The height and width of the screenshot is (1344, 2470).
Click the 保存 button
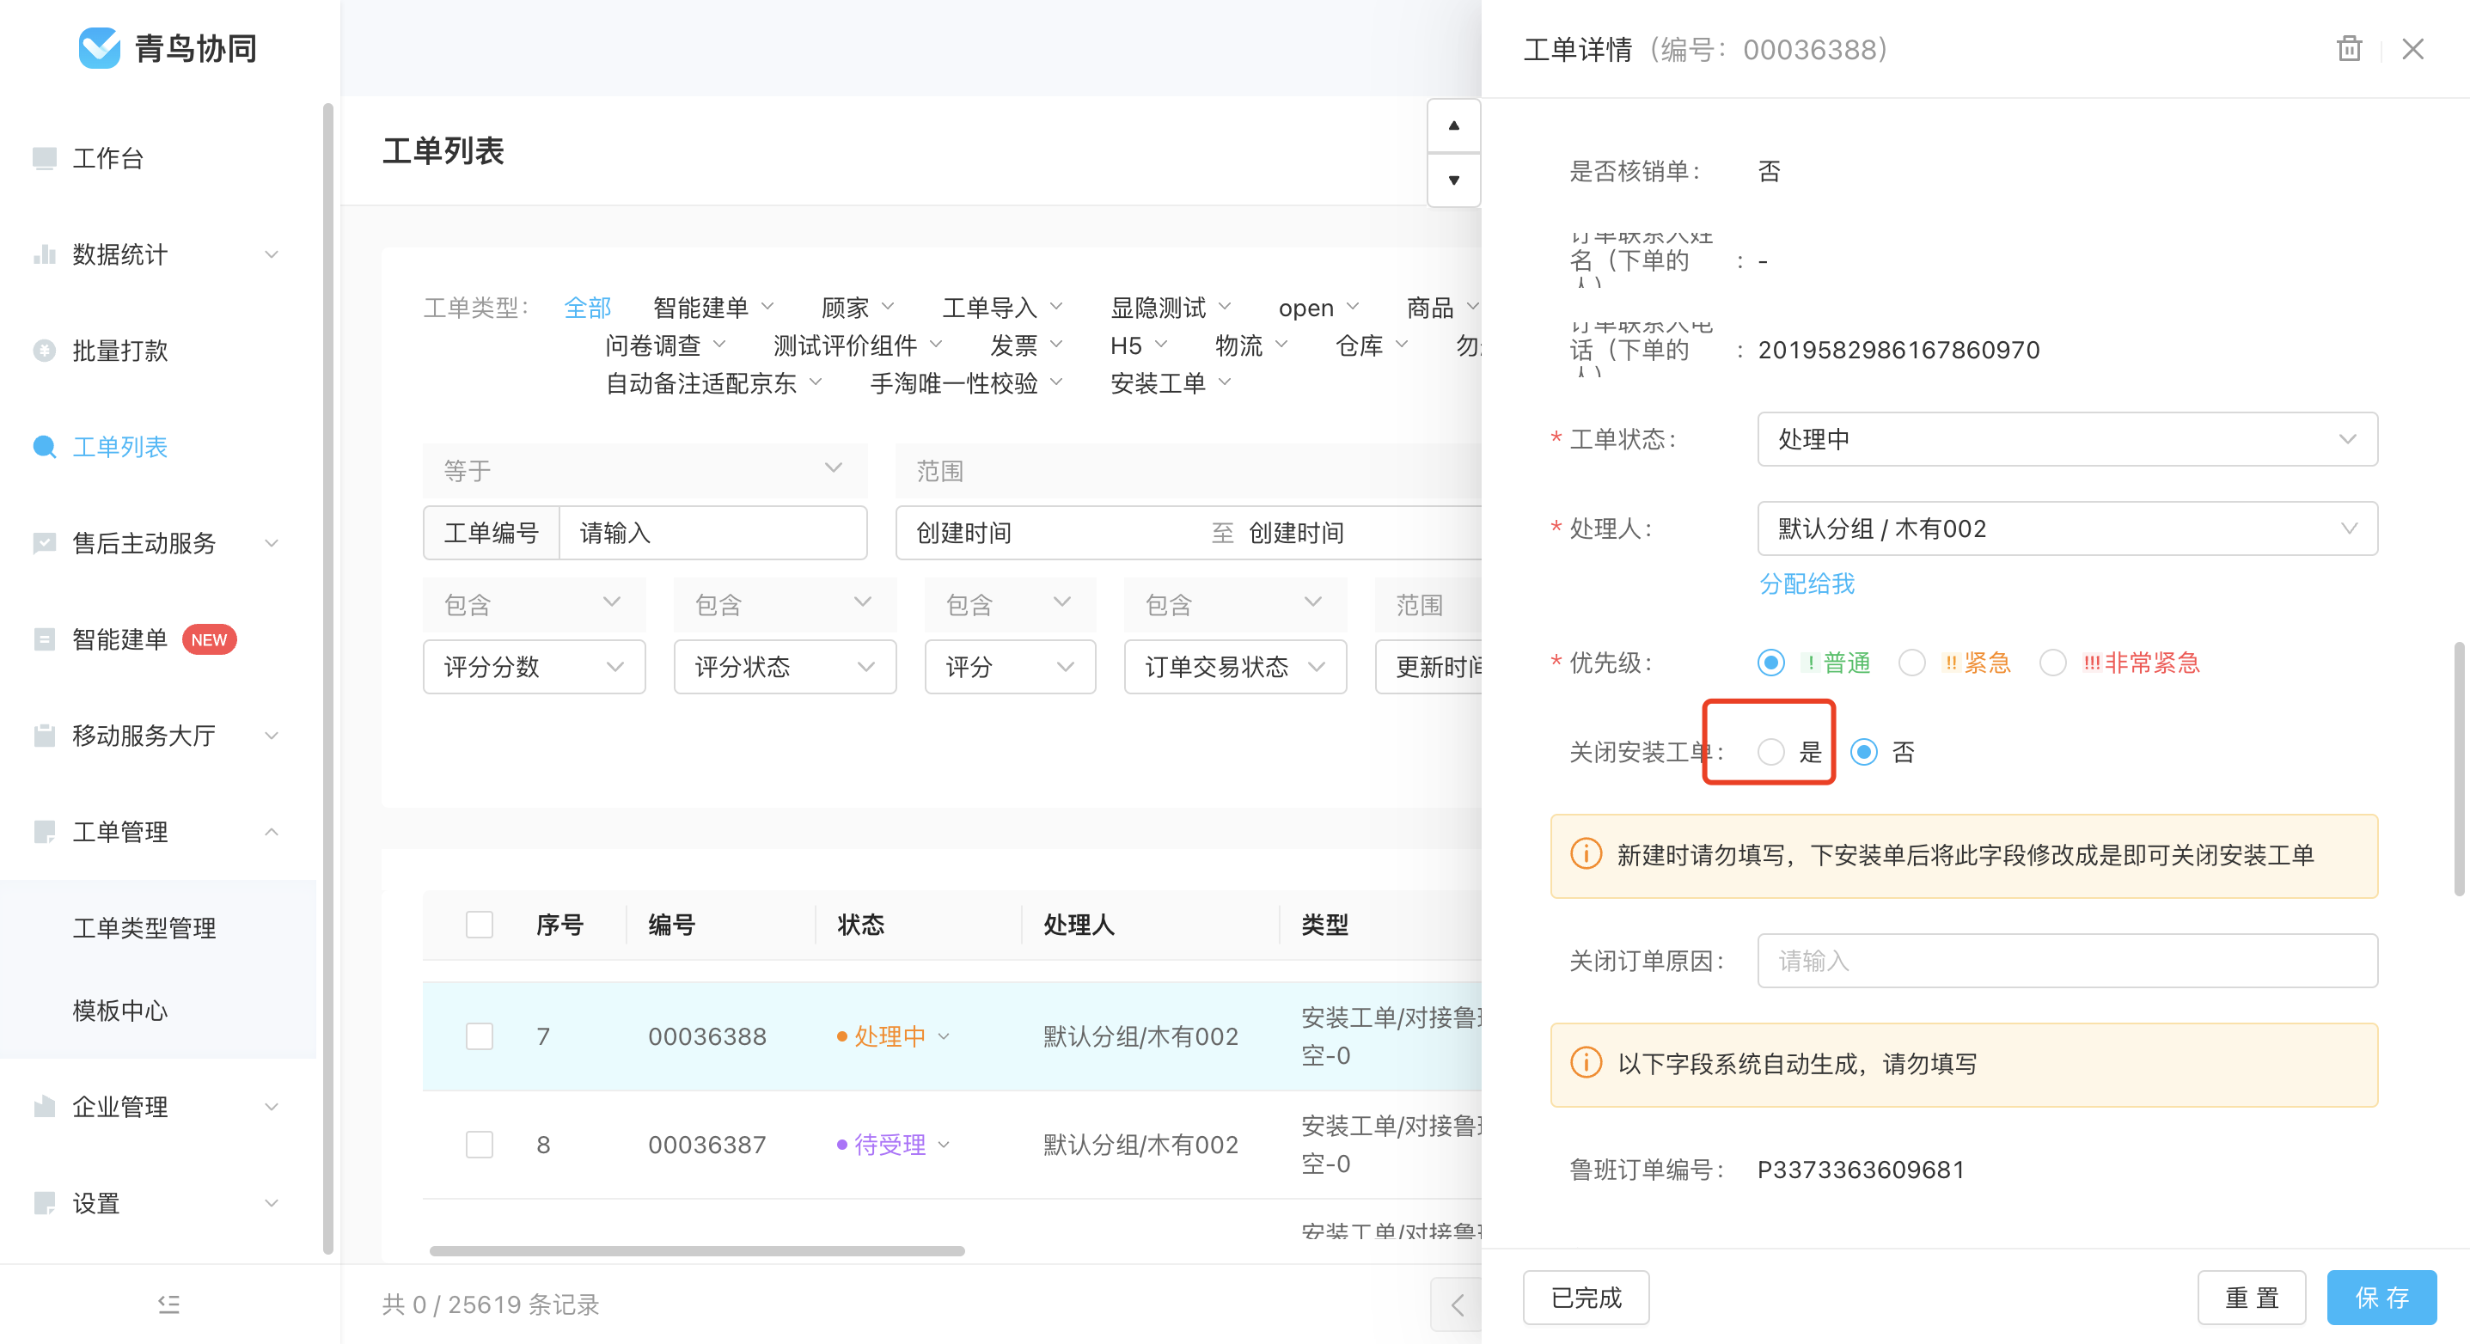2381,1298
